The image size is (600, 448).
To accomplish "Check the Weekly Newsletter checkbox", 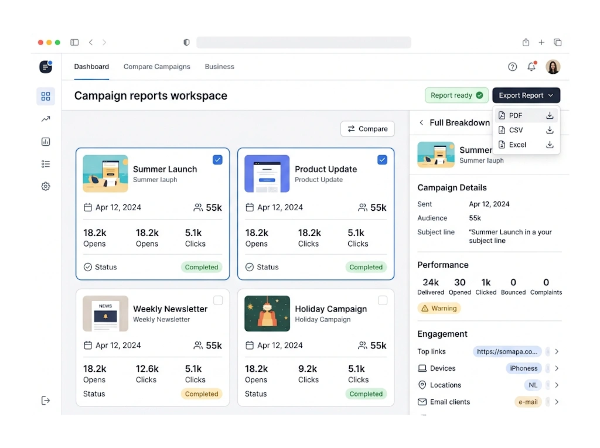I will pyautogui.click(x=218, y=300).
